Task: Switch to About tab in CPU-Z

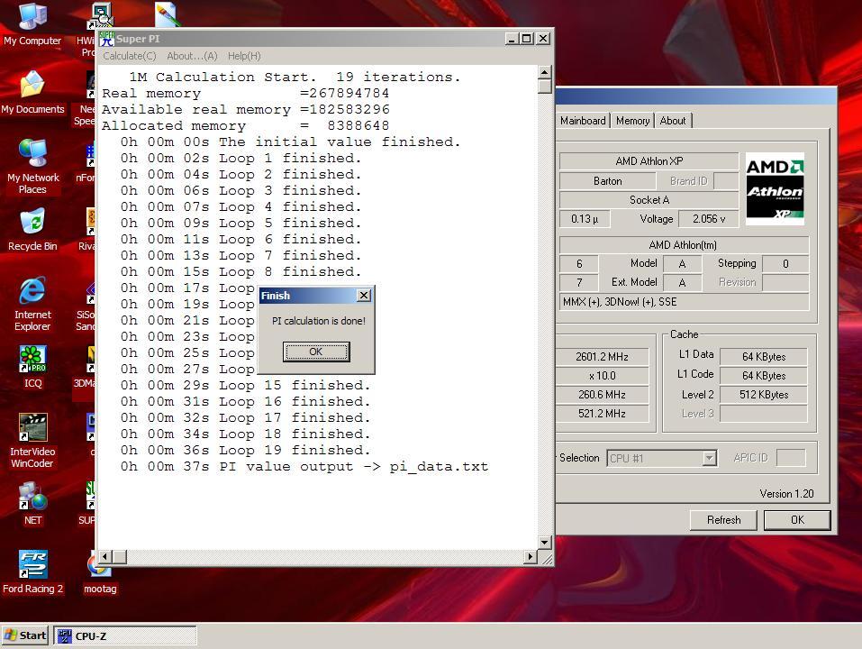Action: click(x=672, y=121)
